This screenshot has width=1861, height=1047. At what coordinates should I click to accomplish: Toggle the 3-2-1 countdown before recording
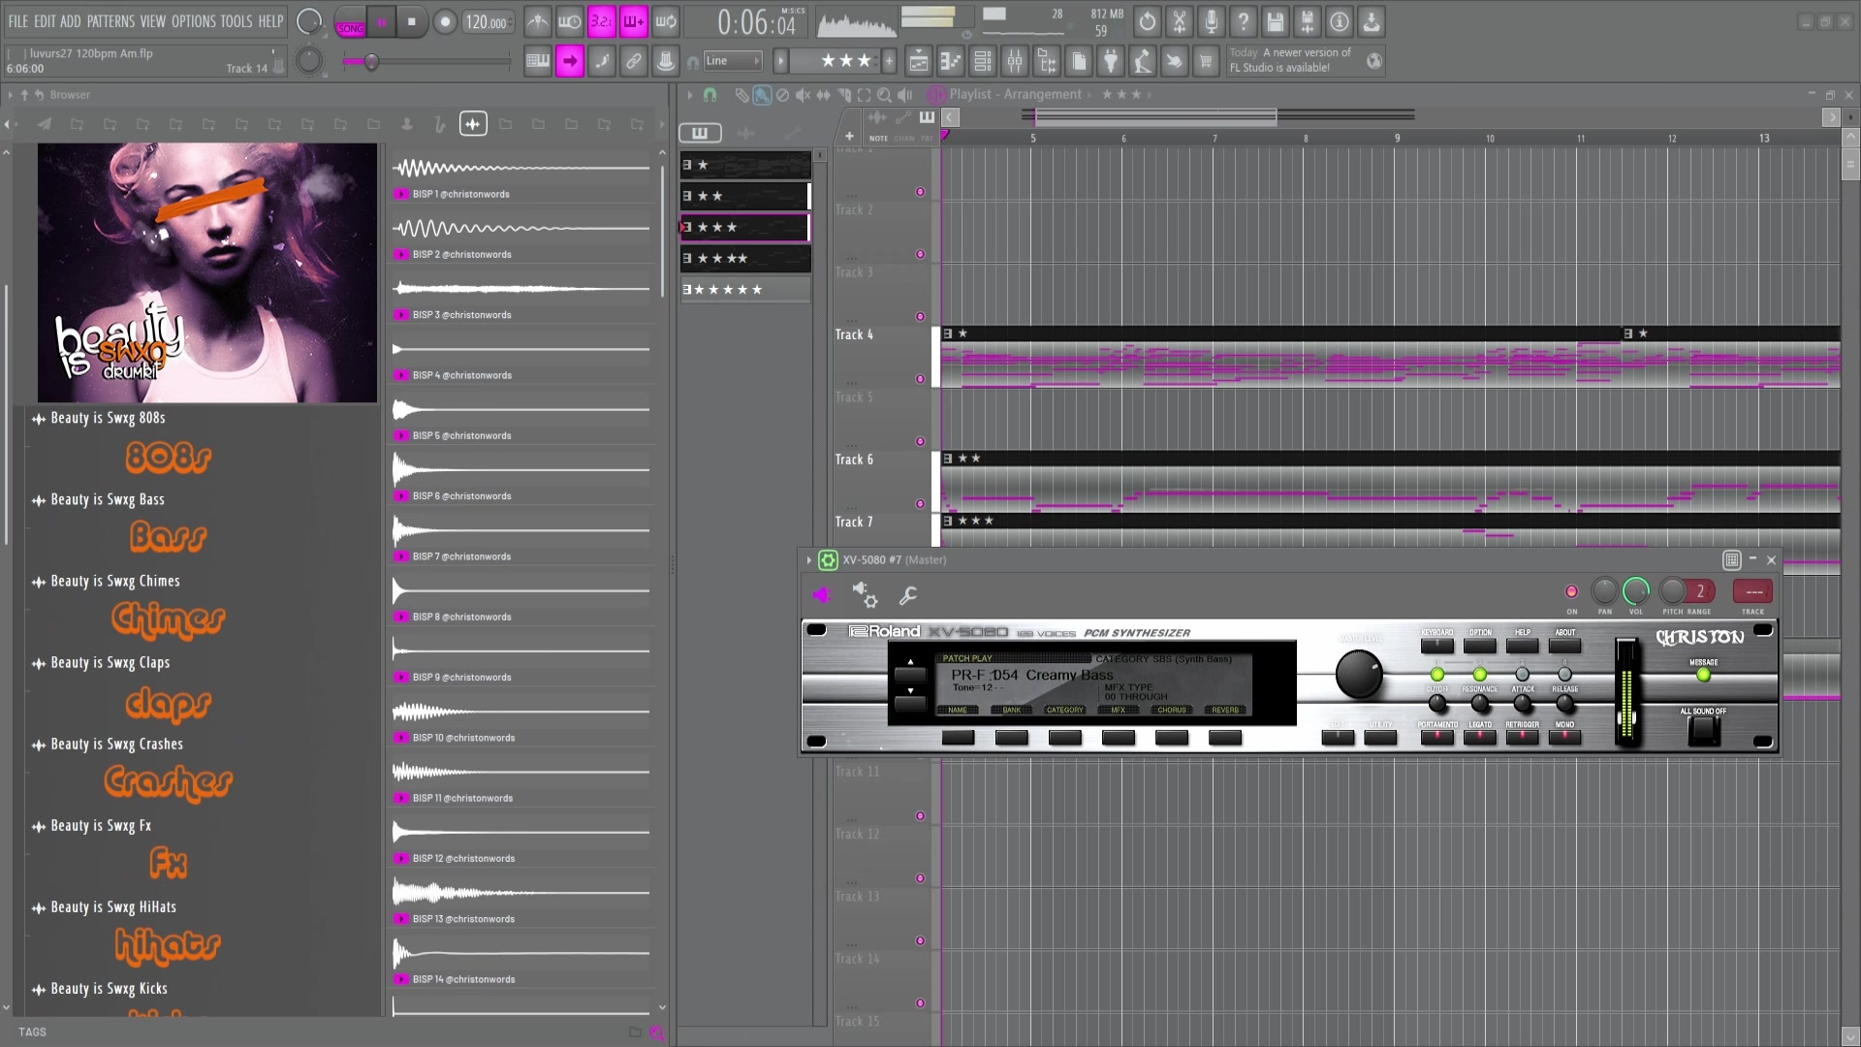(602, 21)
